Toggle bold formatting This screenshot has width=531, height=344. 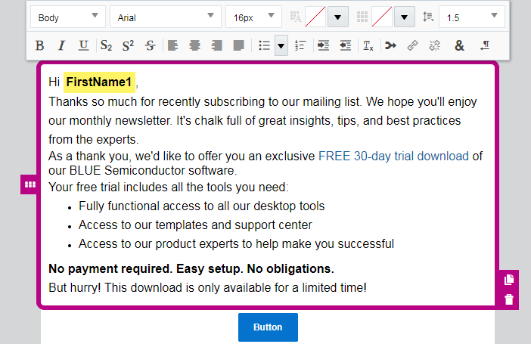(39, 45)
